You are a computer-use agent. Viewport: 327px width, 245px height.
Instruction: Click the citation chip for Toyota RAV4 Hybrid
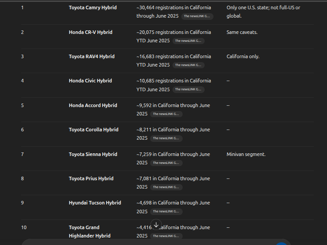click(188, 65)
